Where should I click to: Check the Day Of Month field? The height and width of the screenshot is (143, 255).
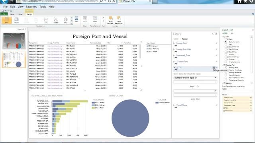(226, 47)
